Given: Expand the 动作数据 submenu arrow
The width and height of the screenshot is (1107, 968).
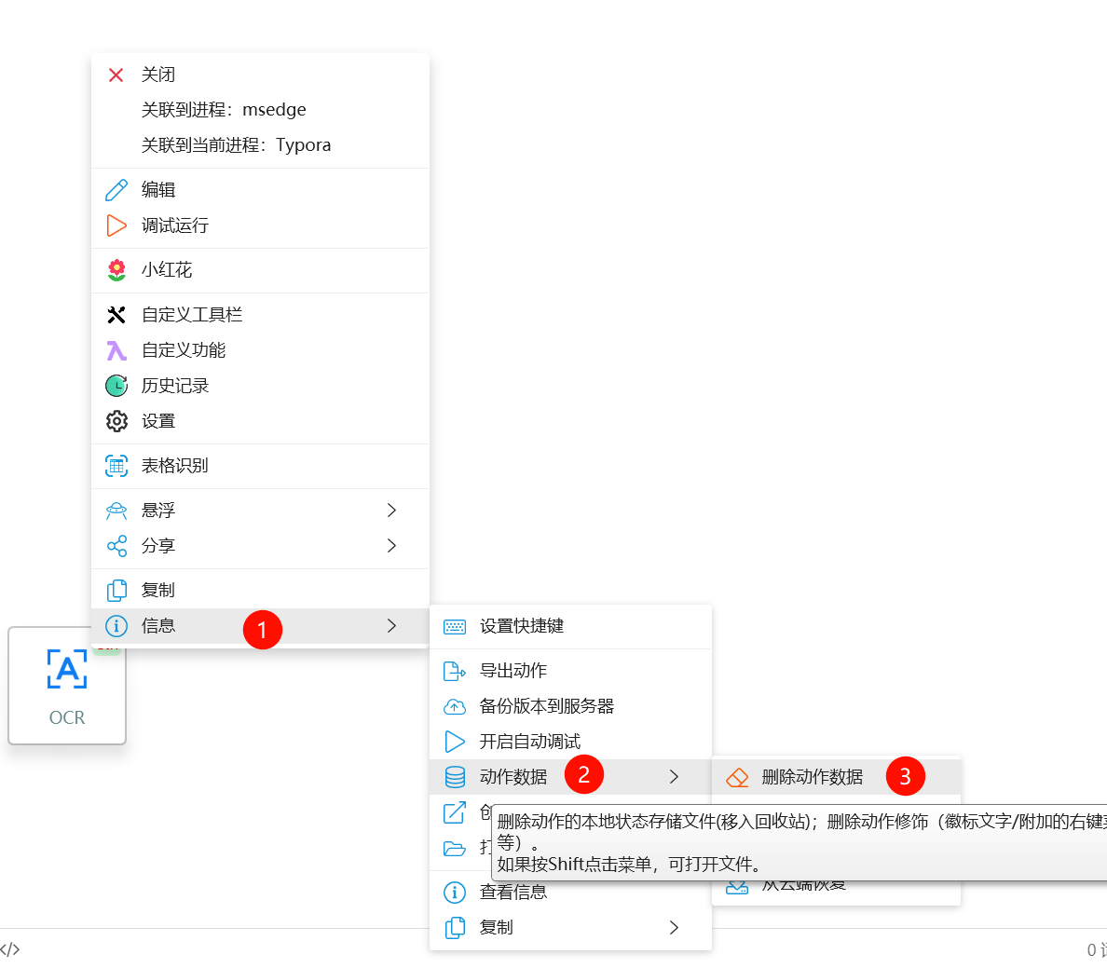Looking at the screenshot, I should pos(674,777).
